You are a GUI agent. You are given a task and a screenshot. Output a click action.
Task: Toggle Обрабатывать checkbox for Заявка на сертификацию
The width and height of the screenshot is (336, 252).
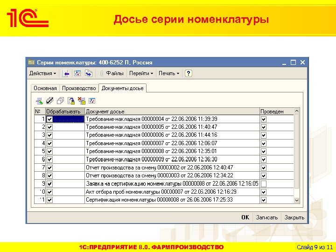coord(50,184)
